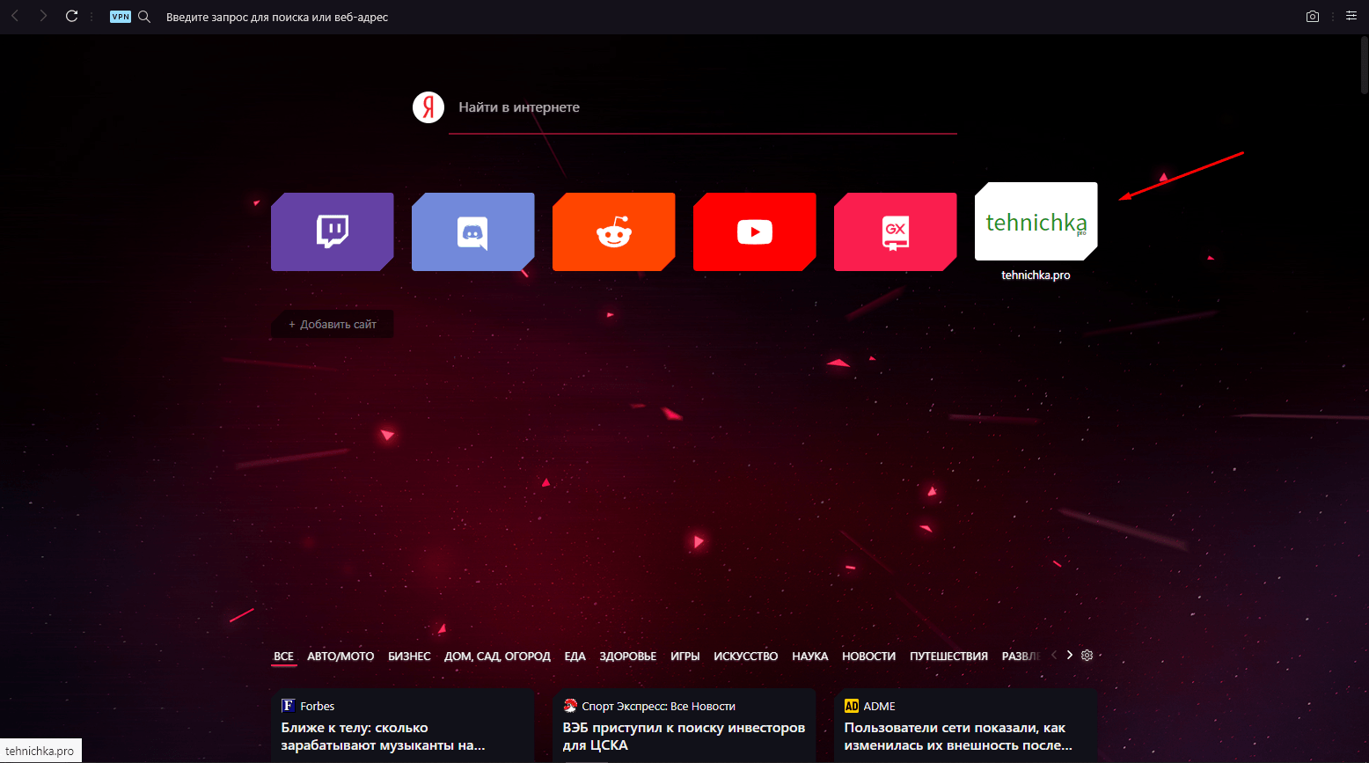Open the Reddit speed dial tile

tap(614, 231)
